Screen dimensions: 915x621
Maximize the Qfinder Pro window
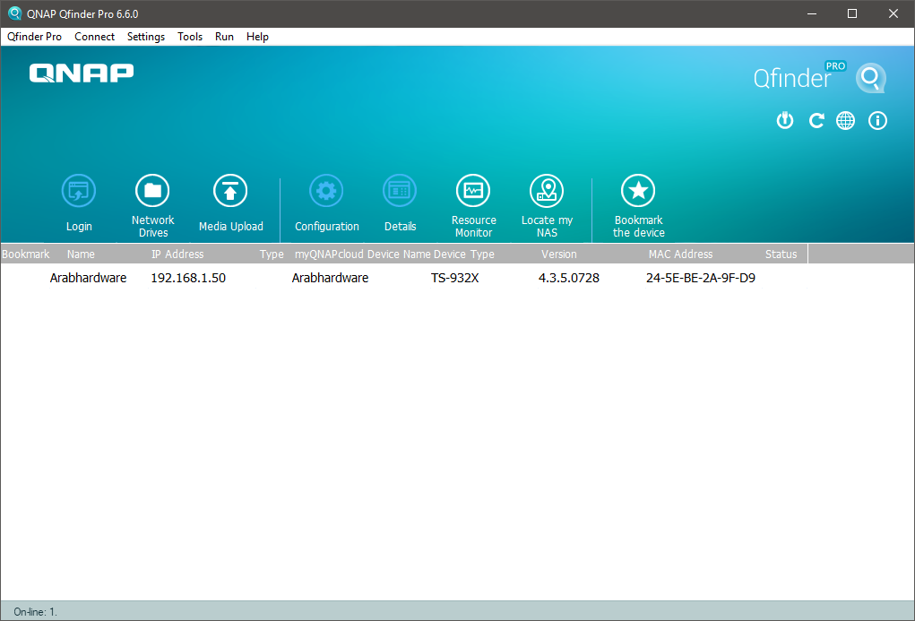pos(852,13)
